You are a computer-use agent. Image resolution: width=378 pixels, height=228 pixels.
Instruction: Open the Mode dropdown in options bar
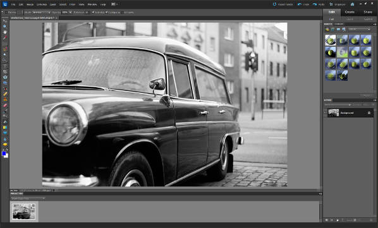[42, 12]
